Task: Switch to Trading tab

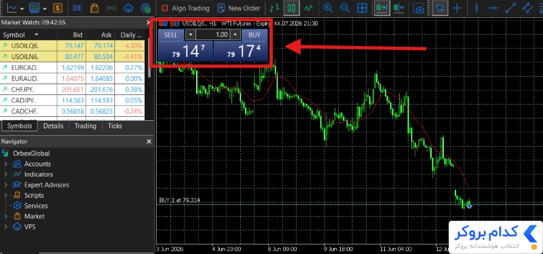Action: 86,126
